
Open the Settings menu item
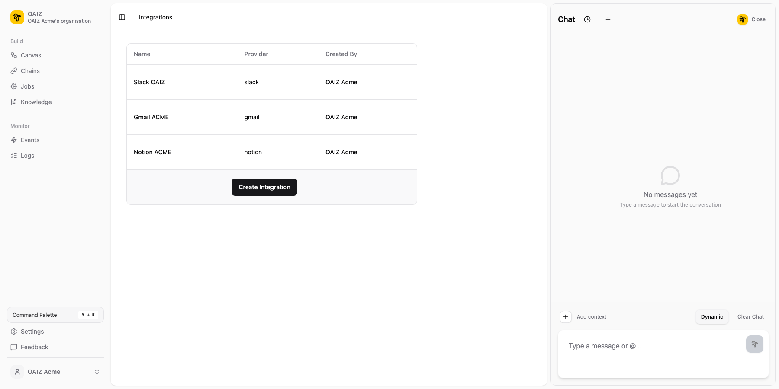[x=32, y=332]
